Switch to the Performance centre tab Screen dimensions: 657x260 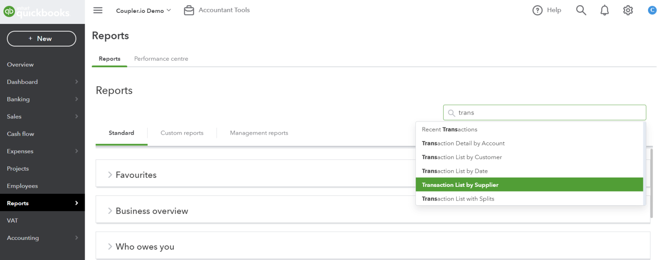tap(161, 59)
